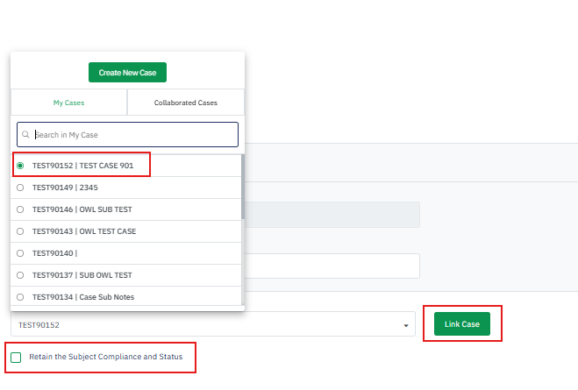This screenshot has height=390, width=578.
Task: Enable Retain the Subject Compliance checkbox
Action: [16, 358]
